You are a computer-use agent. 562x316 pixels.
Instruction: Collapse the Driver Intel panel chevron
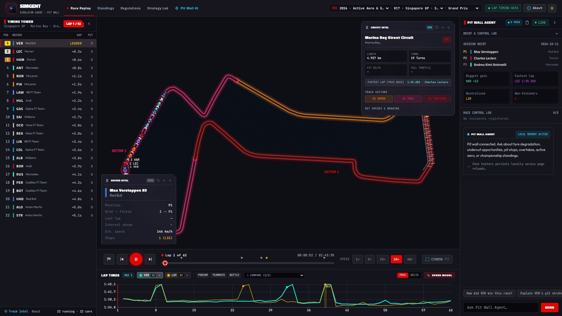point(164,181)
